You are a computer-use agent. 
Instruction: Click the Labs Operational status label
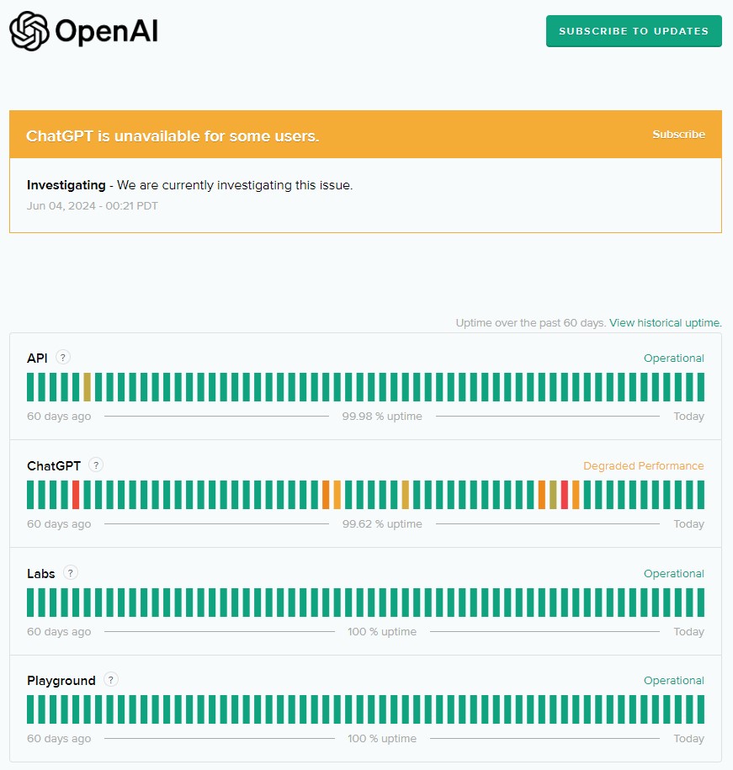673,573
